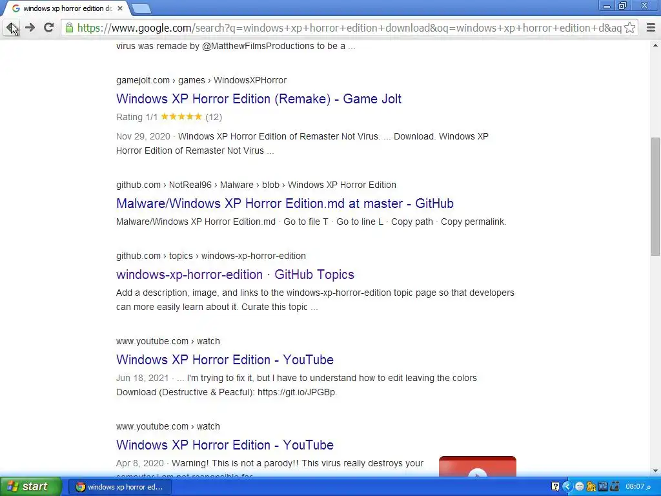Click the five-star rating on Game Jolt result
The height and width of the screenshot is (496, 661).
181,117
